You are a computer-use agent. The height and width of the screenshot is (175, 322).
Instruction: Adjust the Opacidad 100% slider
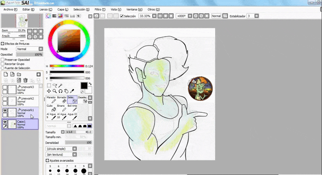coord(29,55)
